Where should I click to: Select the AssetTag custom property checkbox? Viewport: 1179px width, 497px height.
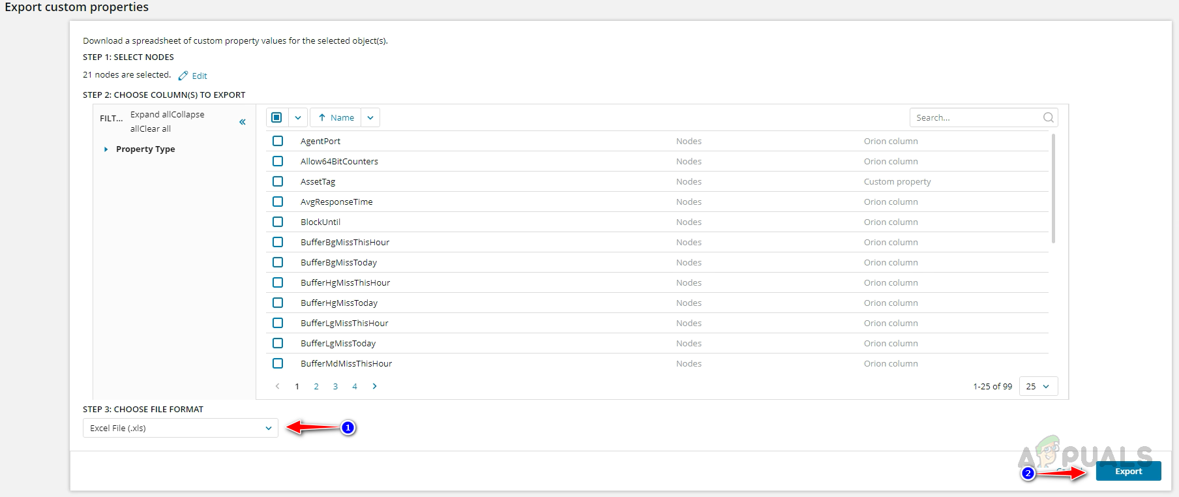[278, 181]
